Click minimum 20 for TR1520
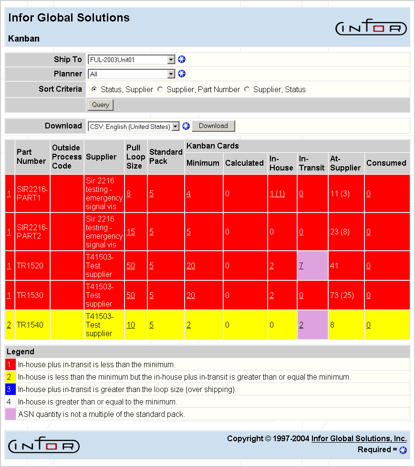The width and height of the screenshot is (415, 467). (191, 265)
